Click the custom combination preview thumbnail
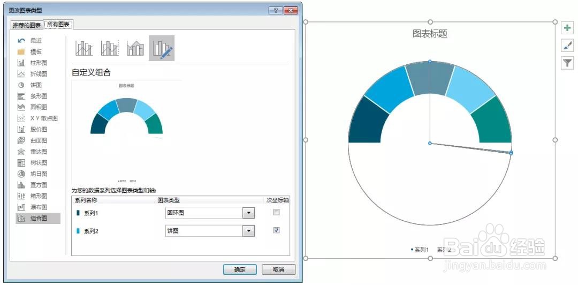The height and width of the screenshot is (285, 578). tap(126, 132)
